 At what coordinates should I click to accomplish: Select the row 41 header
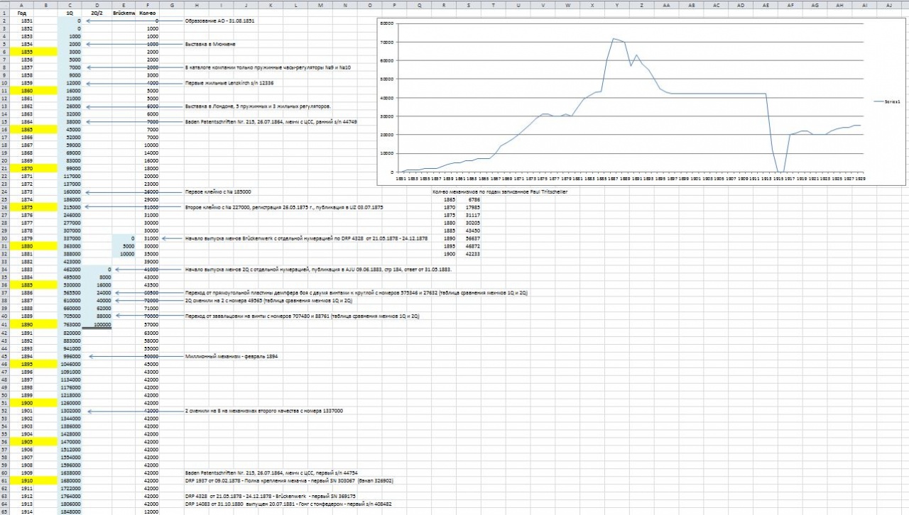point(4,323)
